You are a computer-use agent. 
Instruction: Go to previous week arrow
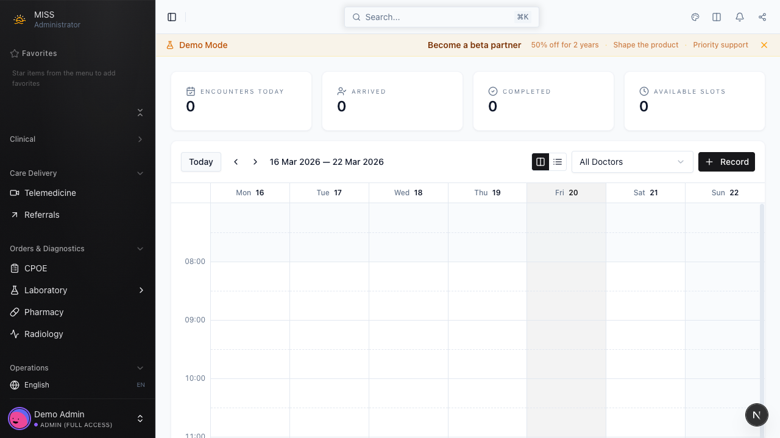(236, 162)
